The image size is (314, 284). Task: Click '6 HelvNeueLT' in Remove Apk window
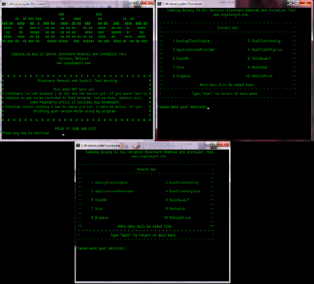pyautogui.click(x=177, y=200)
